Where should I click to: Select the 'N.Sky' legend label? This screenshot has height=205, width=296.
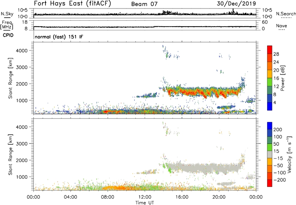(x=7, y=14)
